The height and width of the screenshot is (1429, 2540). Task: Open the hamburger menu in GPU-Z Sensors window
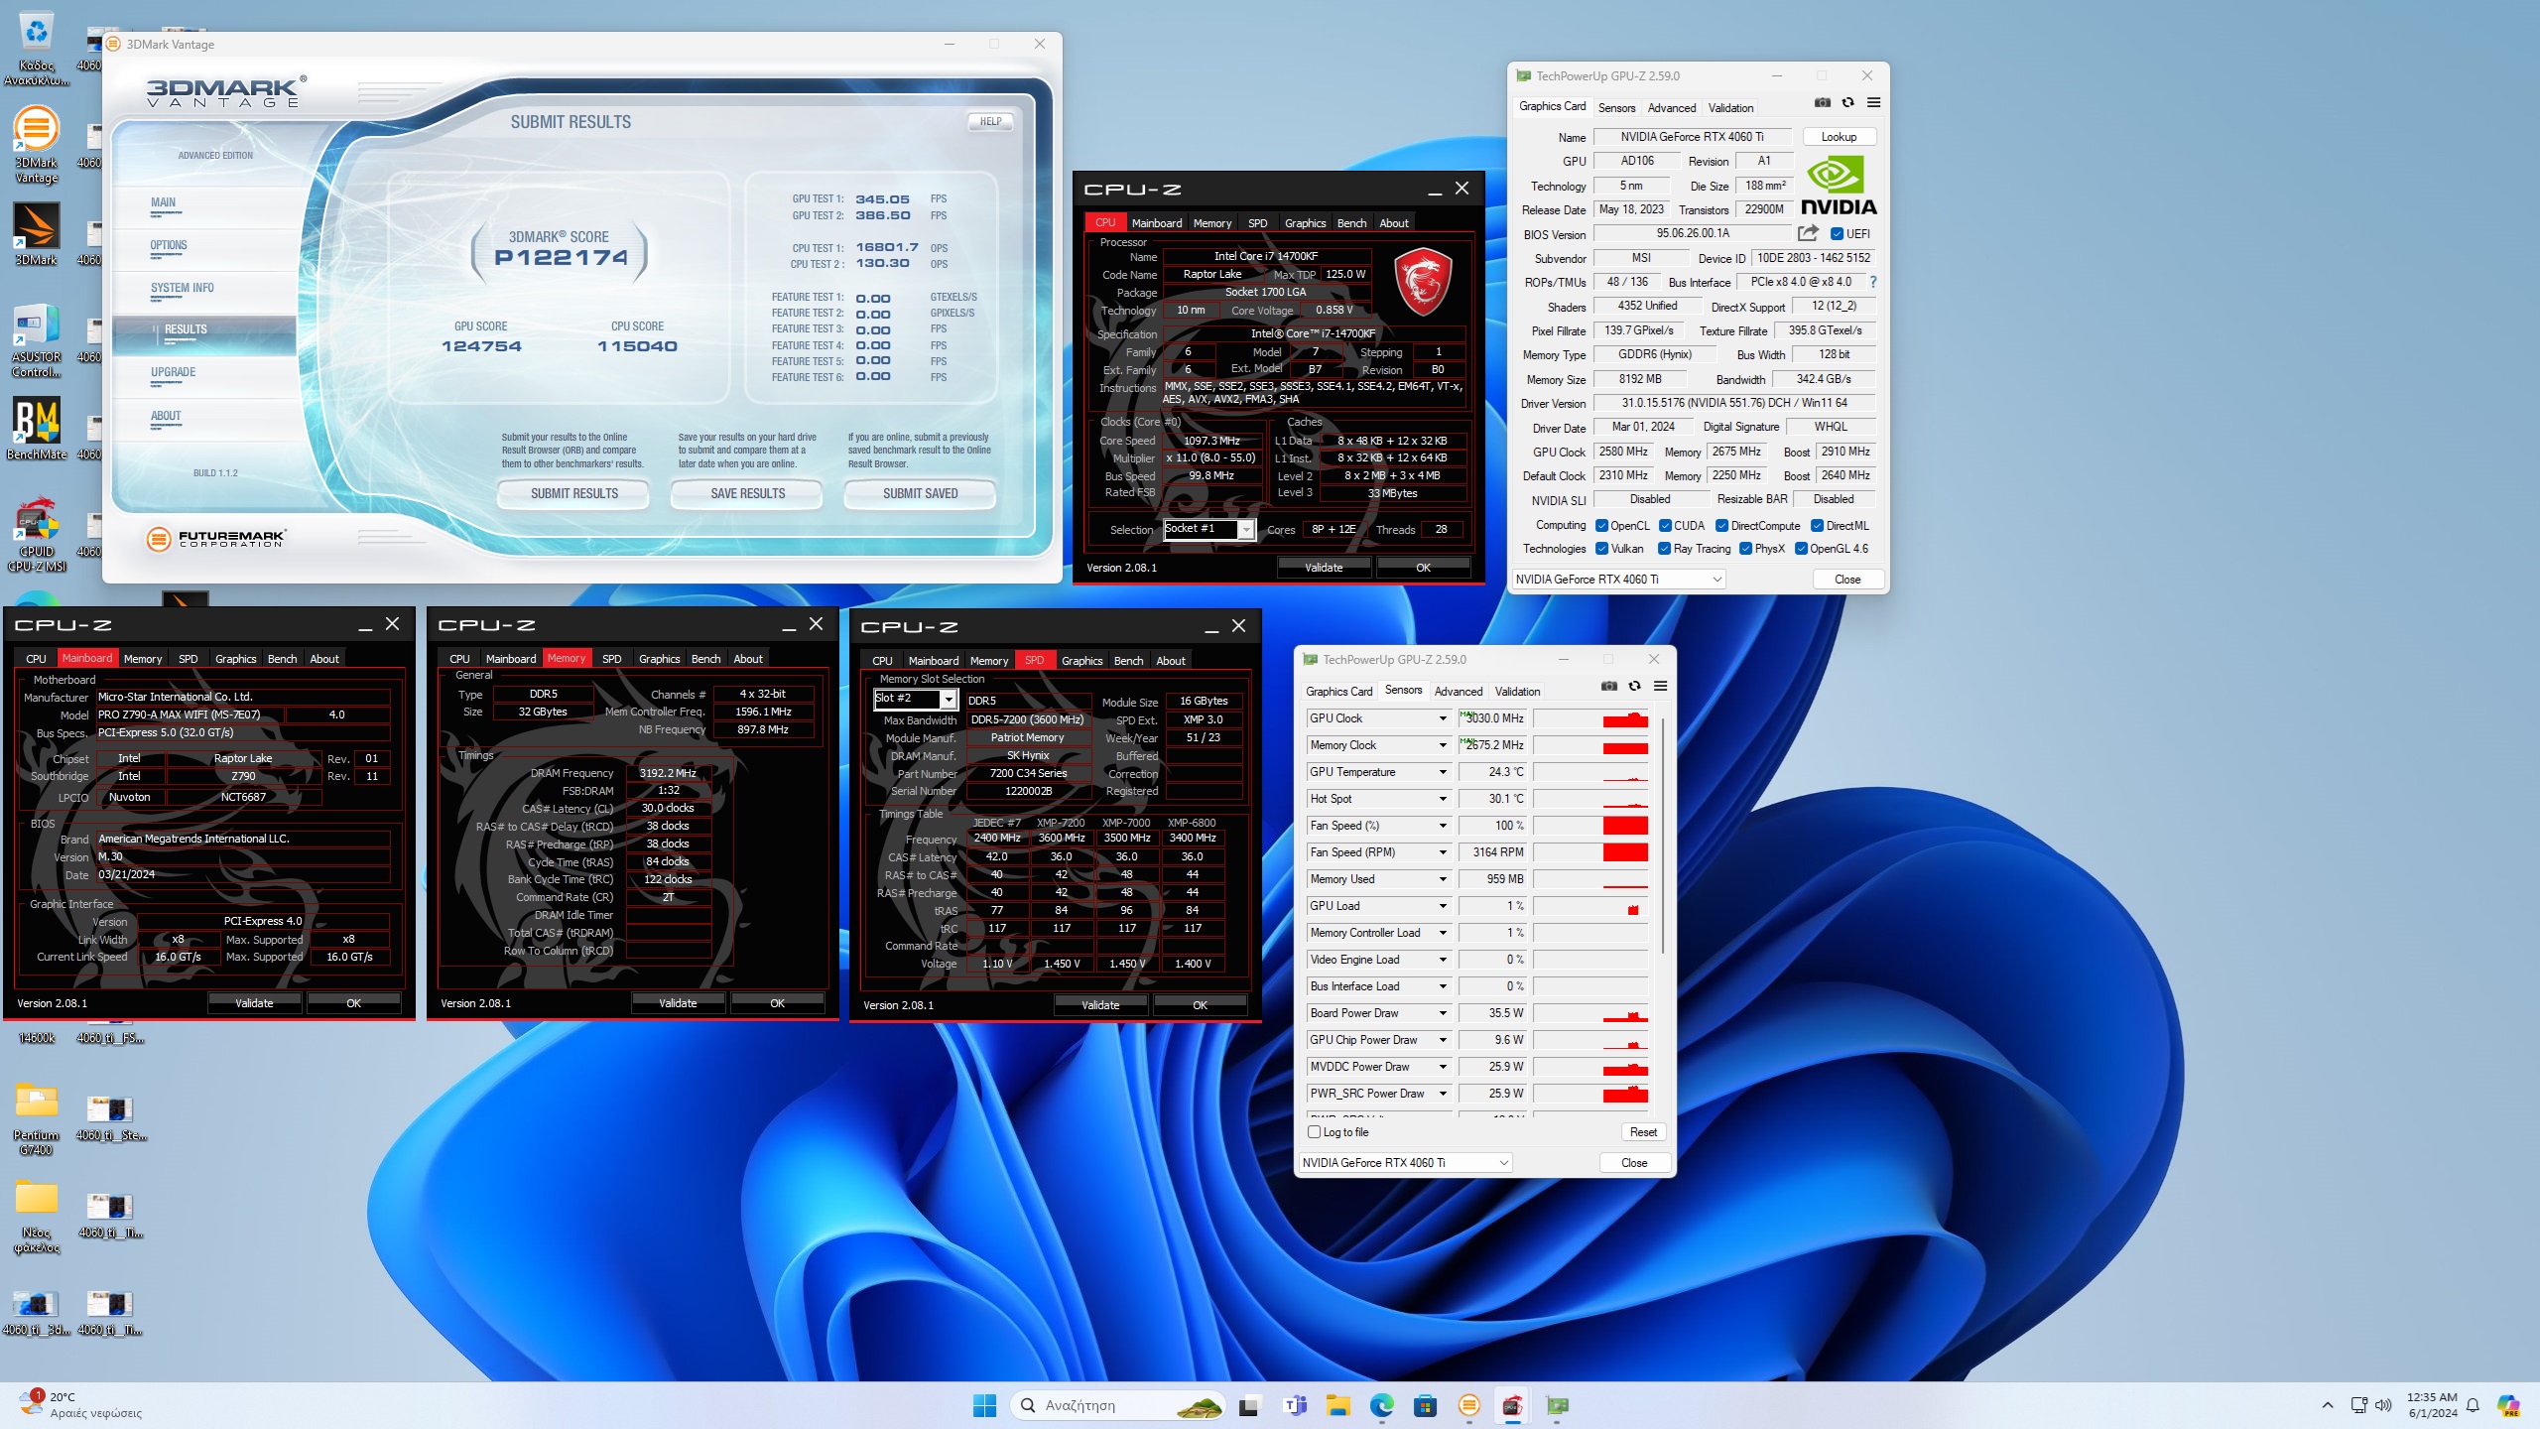1660,687
